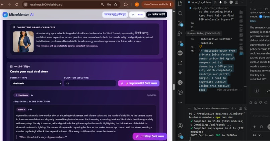Open the Accounts icon in VS Code activity bar

180,126
